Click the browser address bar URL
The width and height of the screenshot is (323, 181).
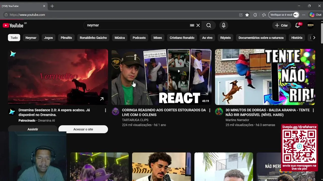click(27, 15)
